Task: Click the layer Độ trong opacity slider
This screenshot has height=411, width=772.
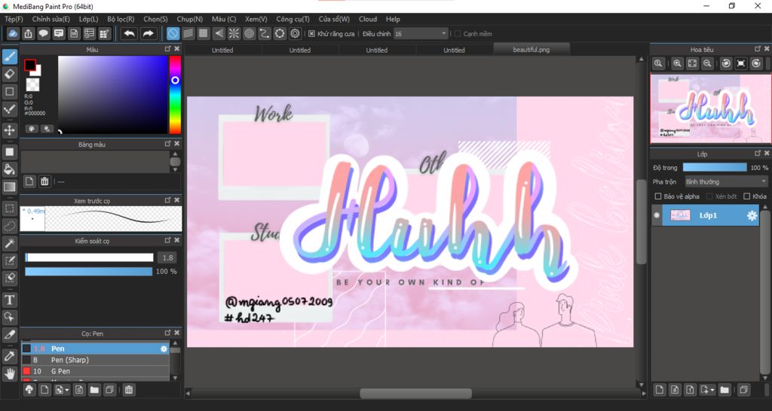Action: pyautogui.click(x=715, y=168)
